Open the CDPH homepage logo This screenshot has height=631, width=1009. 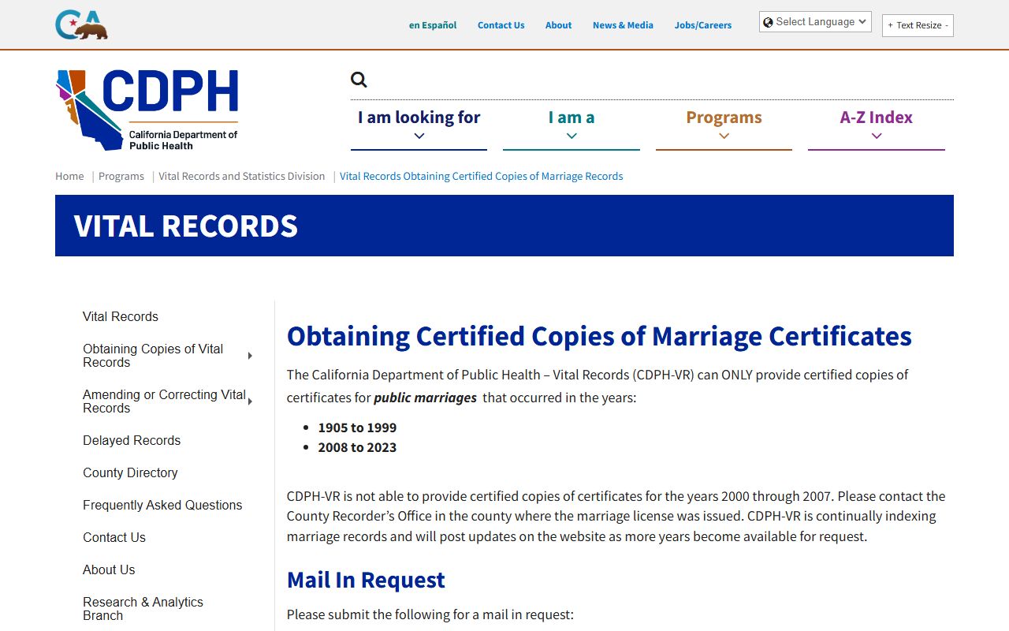click(x=147, y=110)
